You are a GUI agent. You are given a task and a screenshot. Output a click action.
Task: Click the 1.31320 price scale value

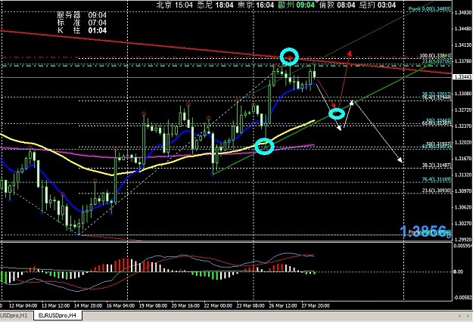click(463, 175)
